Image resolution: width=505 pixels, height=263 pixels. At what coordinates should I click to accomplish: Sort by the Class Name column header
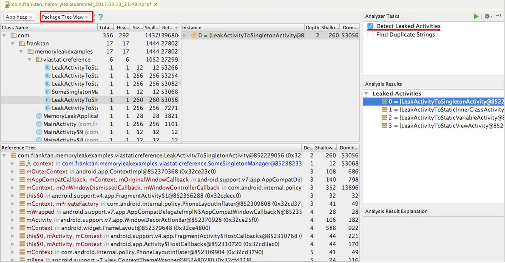click(48, 28)
